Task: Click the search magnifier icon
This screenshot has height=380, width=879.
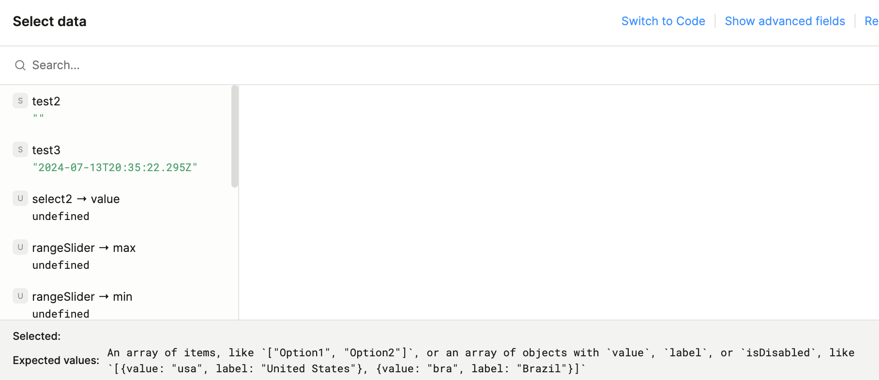Action: (20, 65)
